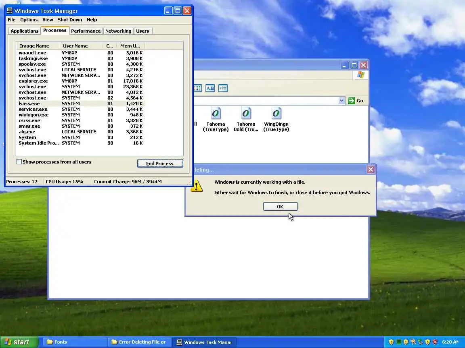
Task: Select the Processes tab
Action: (55, 31)
